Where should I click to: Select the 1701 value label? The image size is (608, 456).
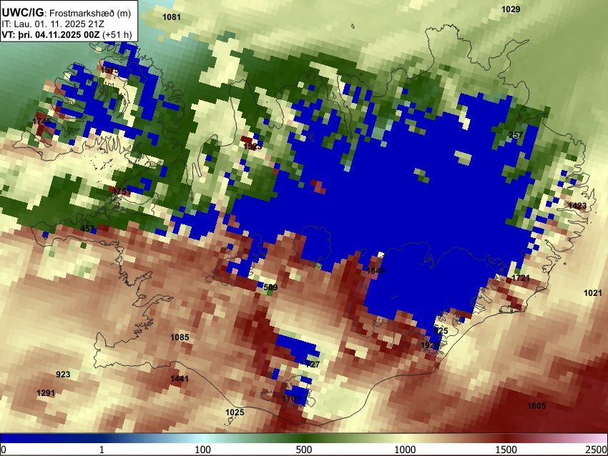pos(291,399)
